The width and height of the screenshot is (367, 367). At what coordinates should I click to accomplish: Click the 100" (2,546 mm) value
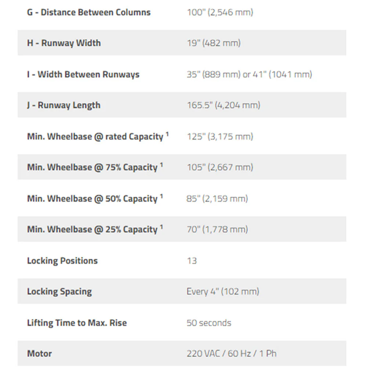point(220,12)
